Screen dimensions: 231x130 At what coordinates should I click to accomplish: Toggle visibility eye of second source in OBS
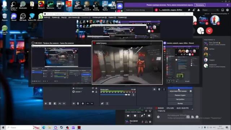point(93,92)
